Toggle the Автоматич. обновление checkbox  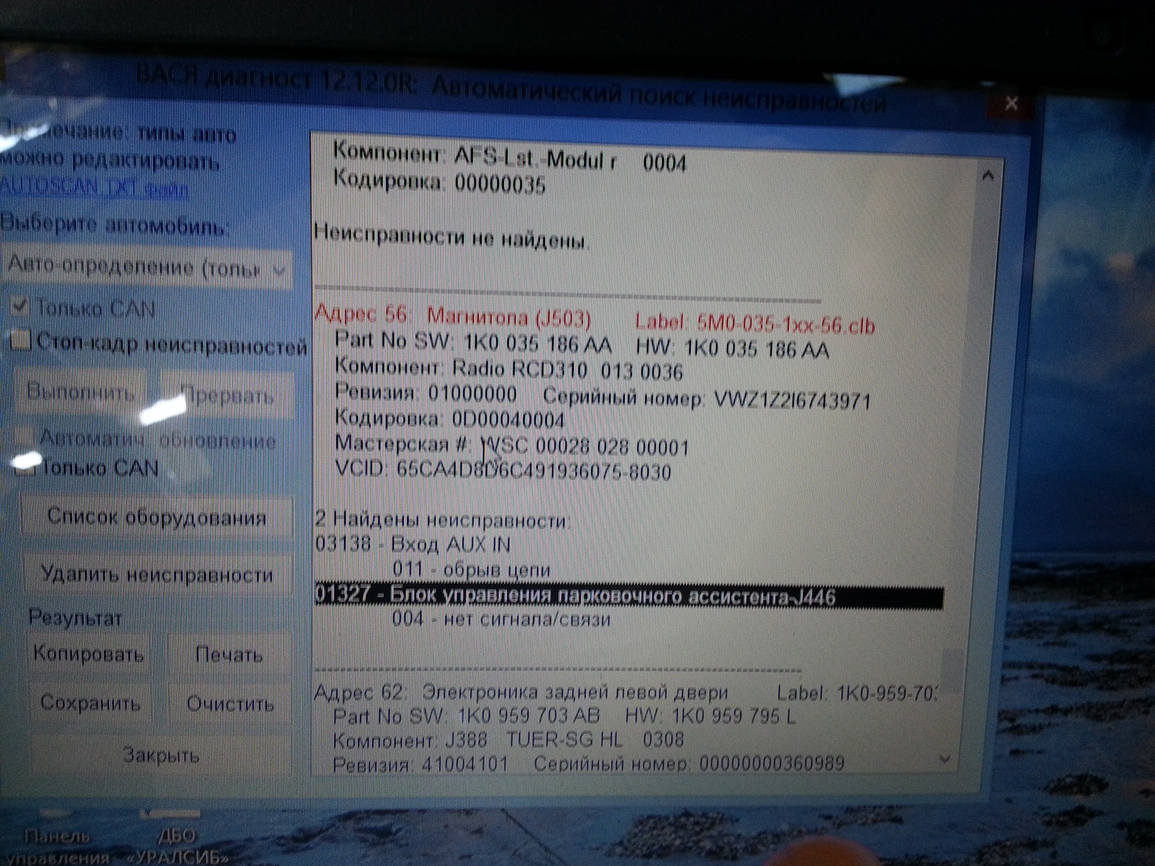(25, 437)
